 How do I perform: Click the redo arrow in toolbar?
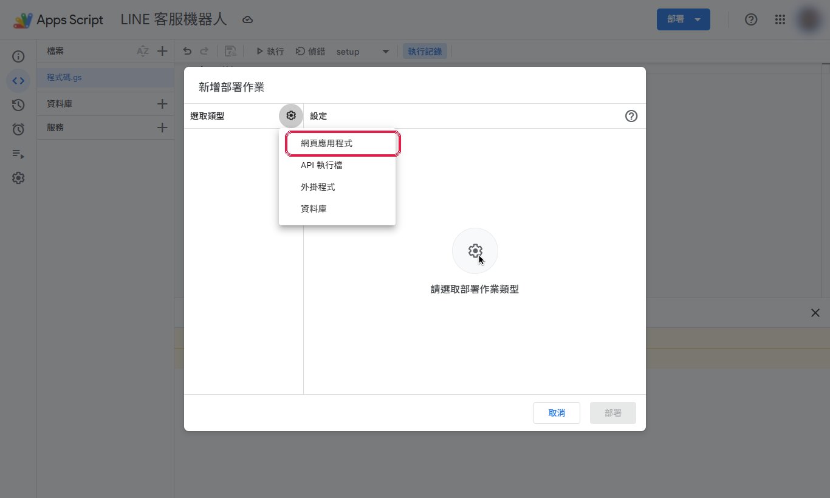tap(204, 52)
